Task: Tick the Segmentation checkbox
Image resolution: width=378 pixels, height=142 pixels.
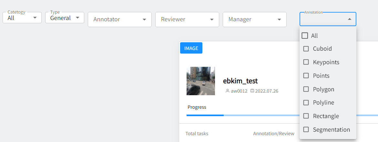Action: [x=306, y=129]
